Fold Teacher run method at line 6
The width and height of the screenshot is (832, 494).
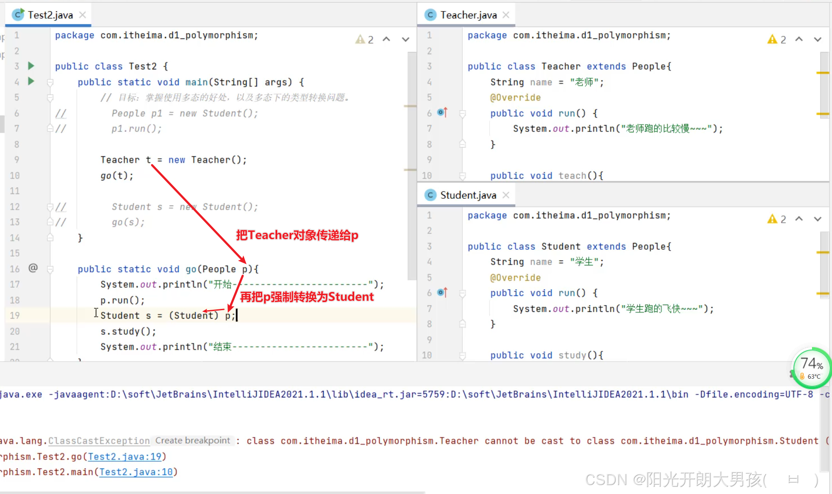pos(462,114)
